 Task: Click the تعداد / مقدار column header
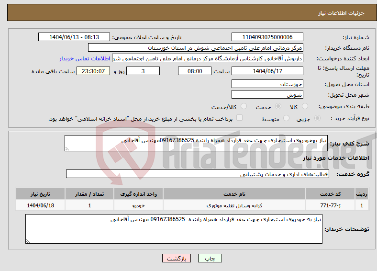pyautogui.click(x=89, y=194)
